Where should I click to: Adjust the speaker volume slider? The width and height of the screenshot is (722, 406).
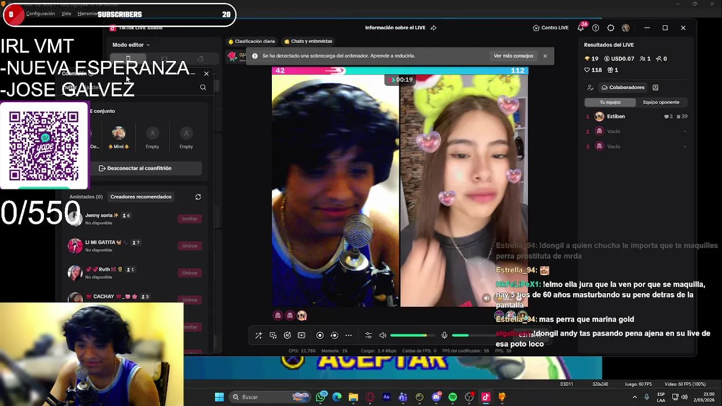(x=412, y=336)
